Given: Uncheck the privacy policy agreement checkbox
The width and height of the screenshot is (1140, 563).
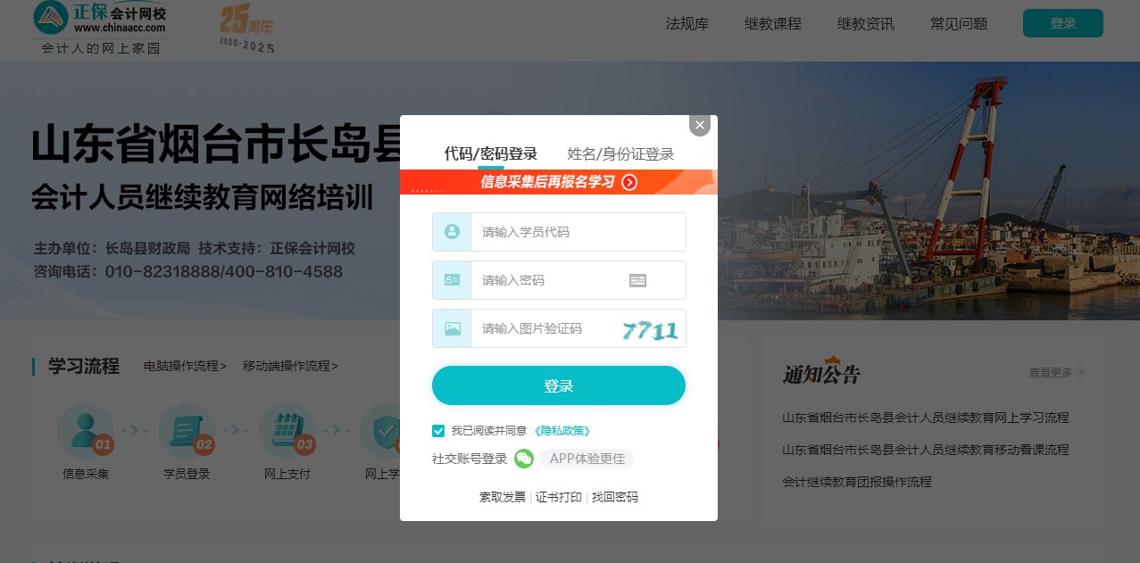Looking at the screenshot, I should coord(438,431).
